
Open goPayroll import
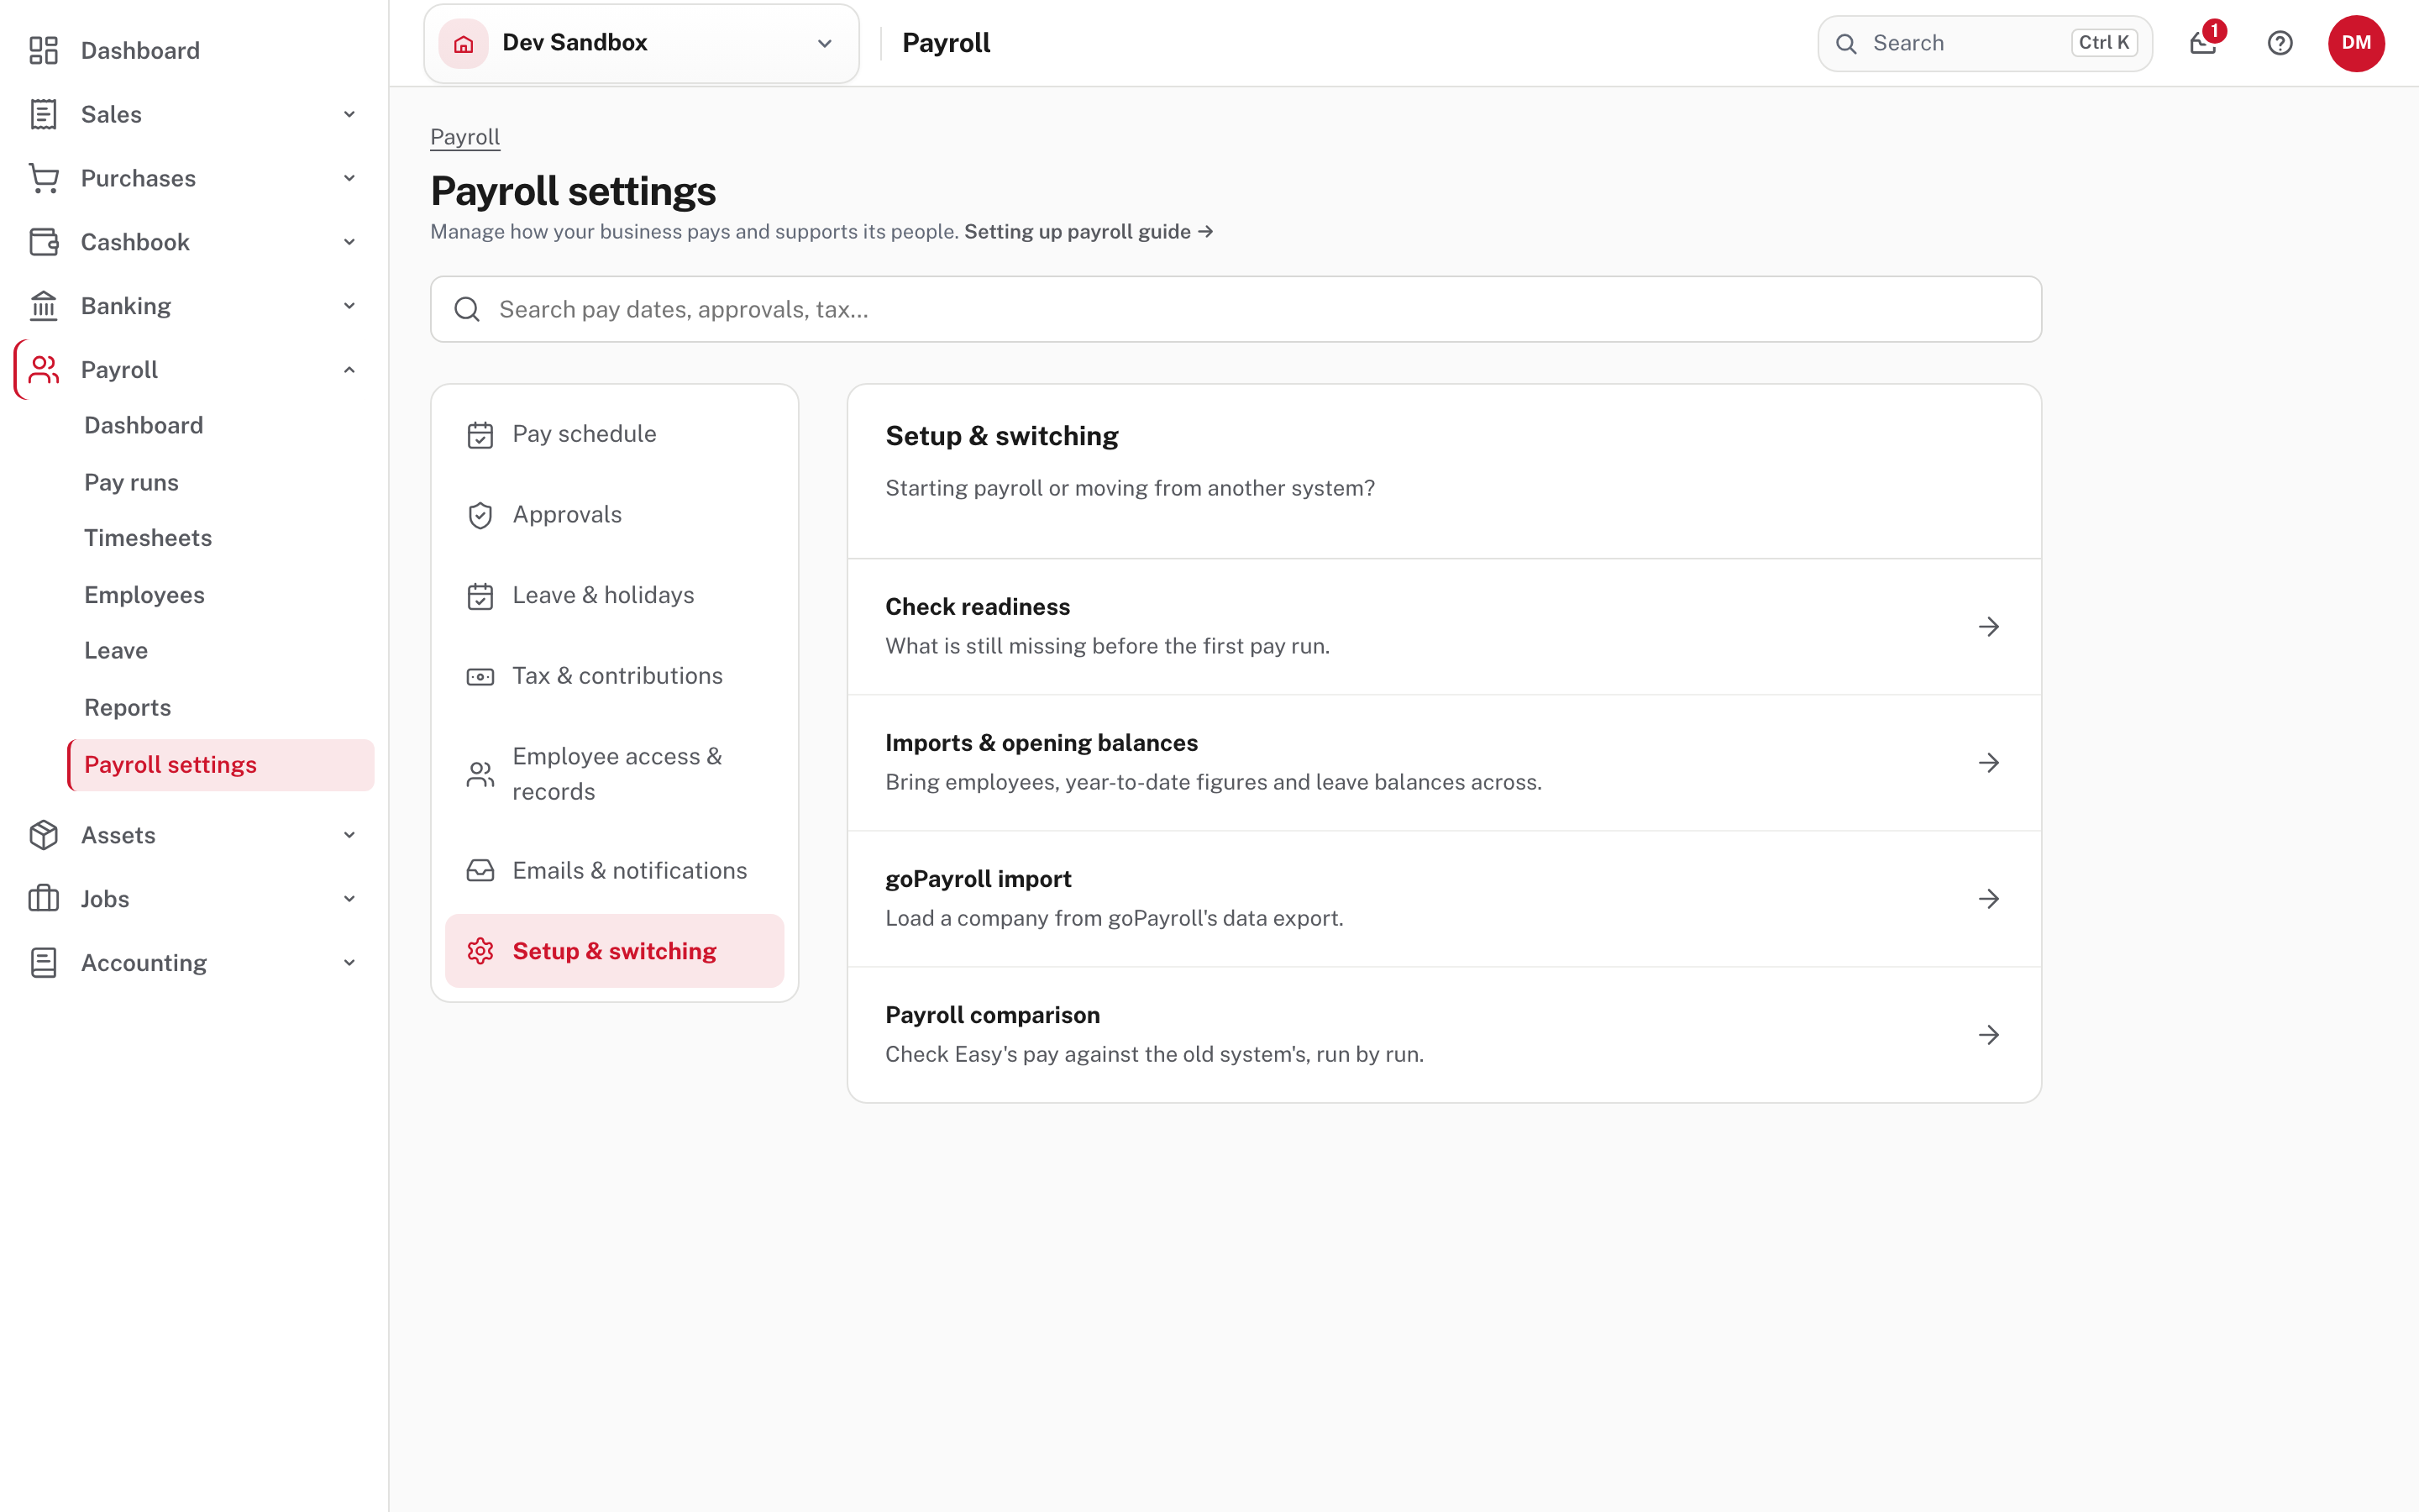point(1443,899)
